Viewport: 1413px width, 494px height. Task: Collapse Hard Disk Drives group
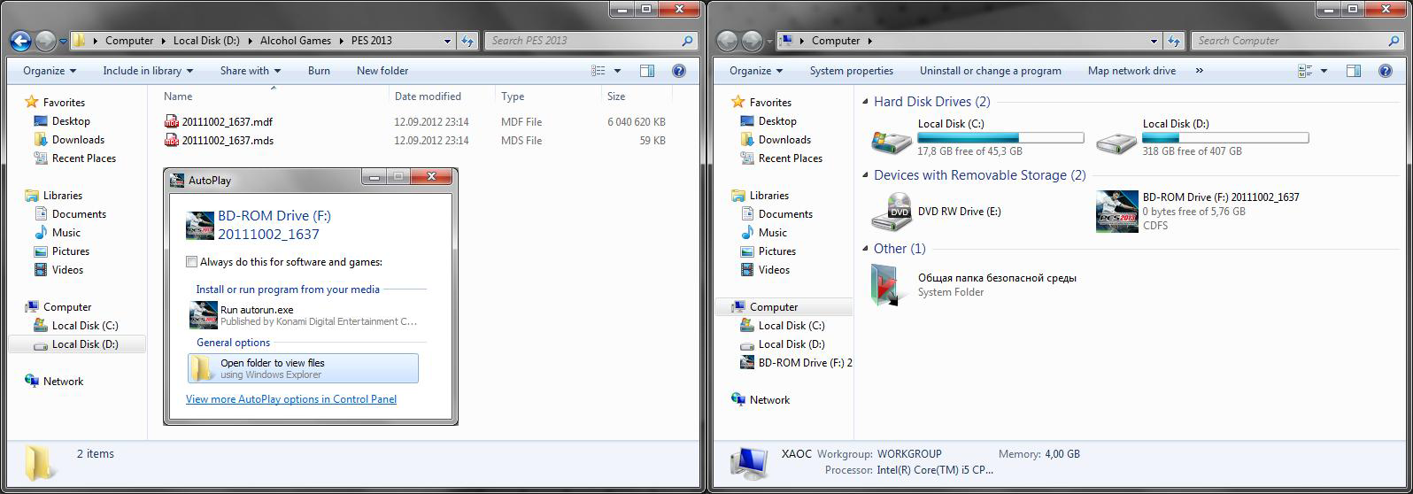point(865,102)
